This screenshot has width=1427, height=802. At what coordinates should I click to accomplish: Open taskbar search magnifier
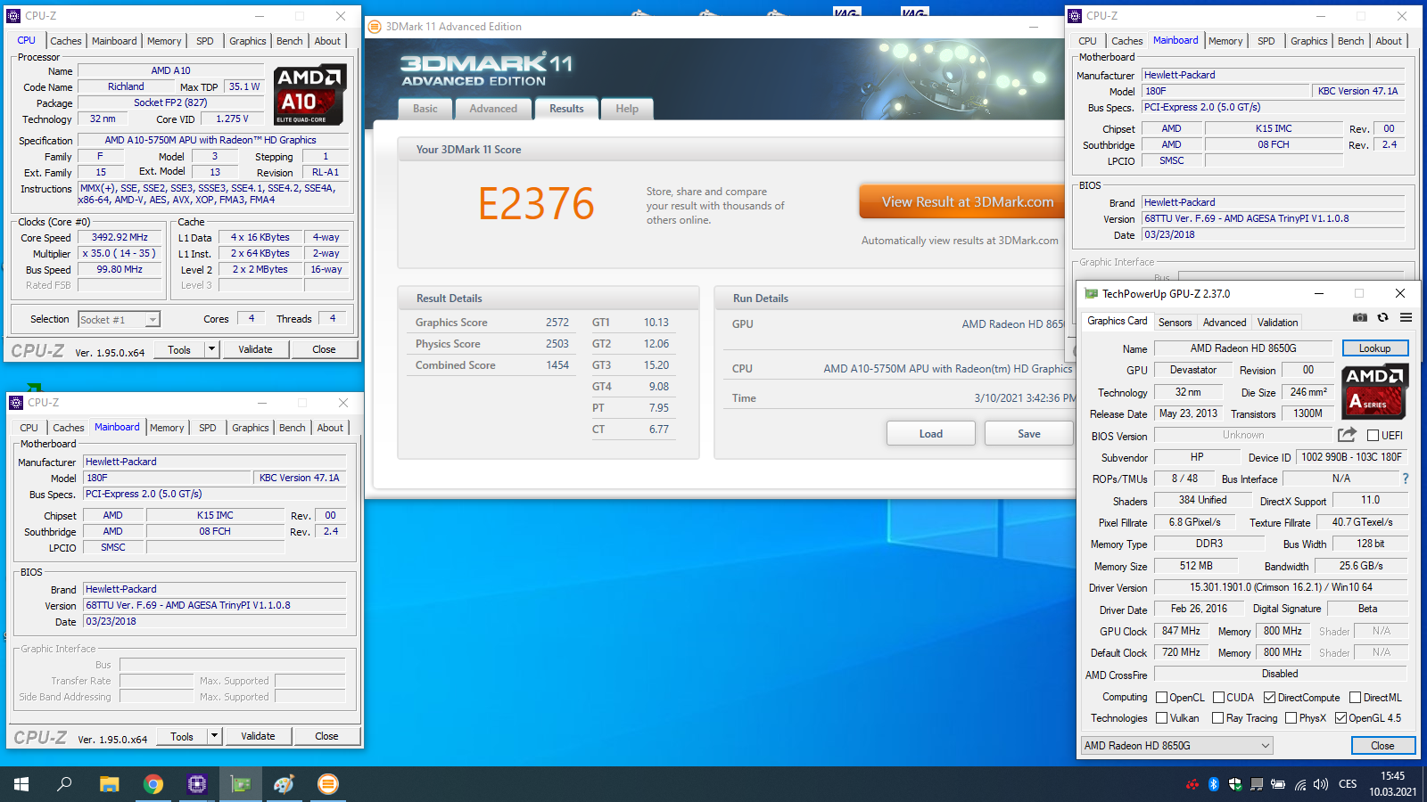point(64,784)
